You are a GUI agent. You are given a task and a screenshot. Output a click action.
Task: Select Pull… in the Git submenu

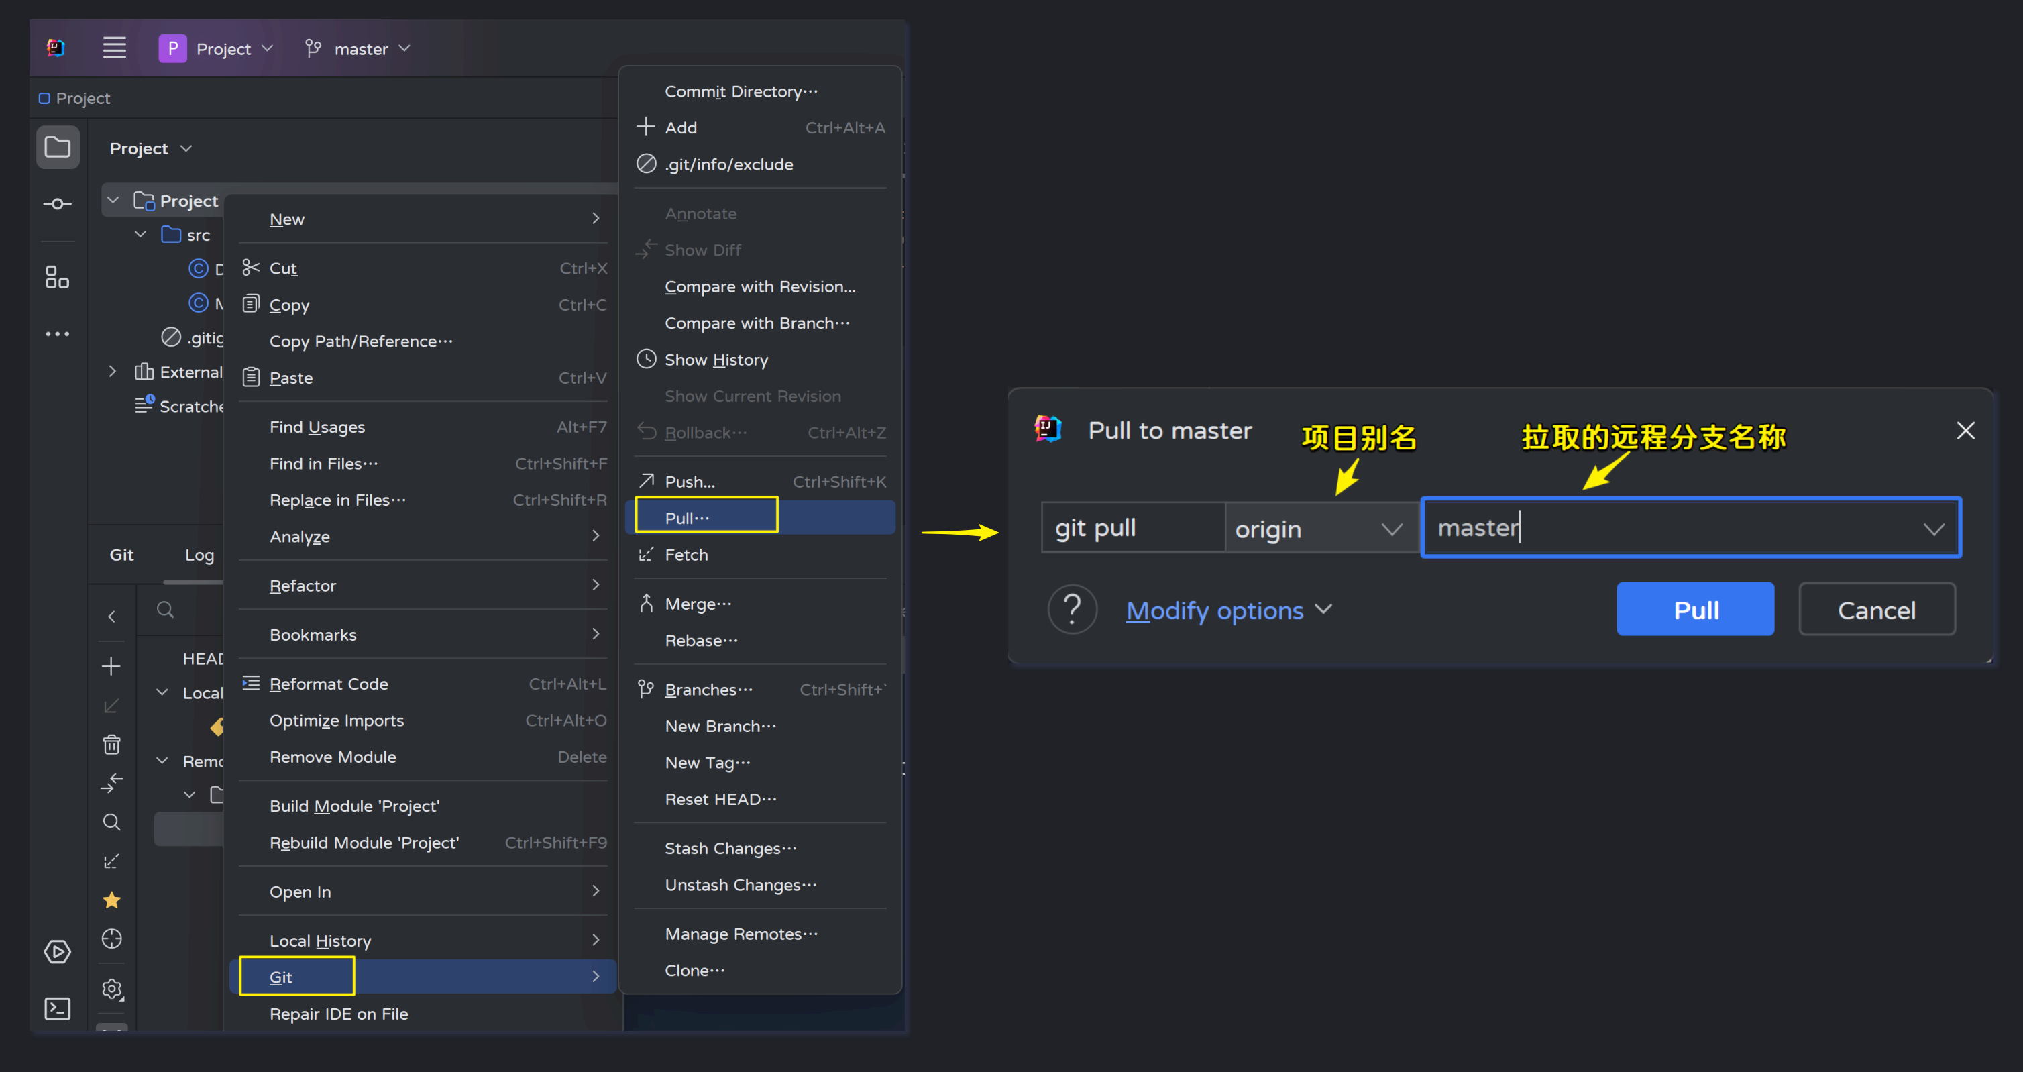click(687, 517)
